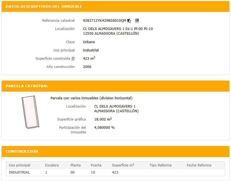This screenshot has height=181, width=231.
Task: Click the Escalera column header
Action: 52,165
